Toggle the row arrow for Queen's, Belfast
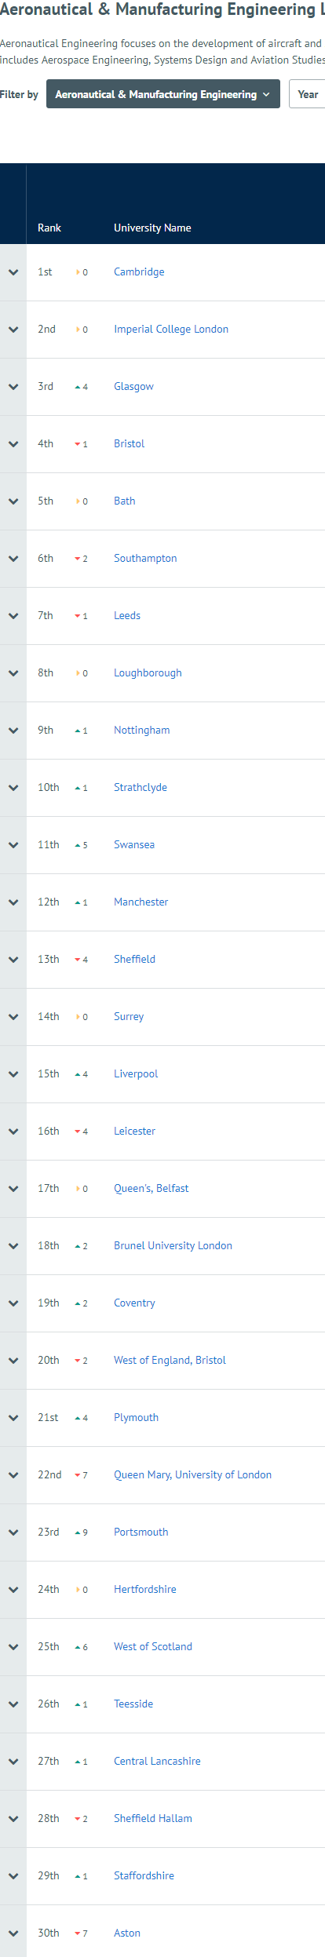Screen dimensions: 325x1957 click(13, 1189)
